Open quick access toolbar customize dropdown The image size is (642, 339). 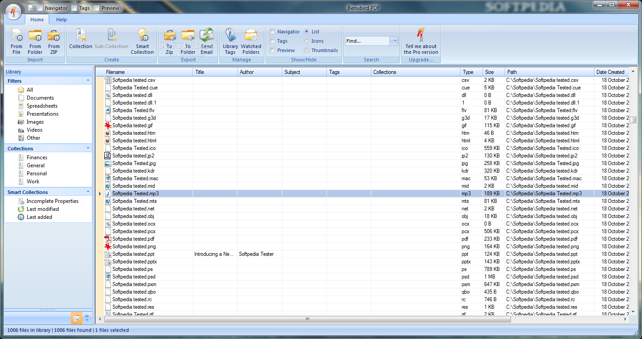tap(130, 8)
